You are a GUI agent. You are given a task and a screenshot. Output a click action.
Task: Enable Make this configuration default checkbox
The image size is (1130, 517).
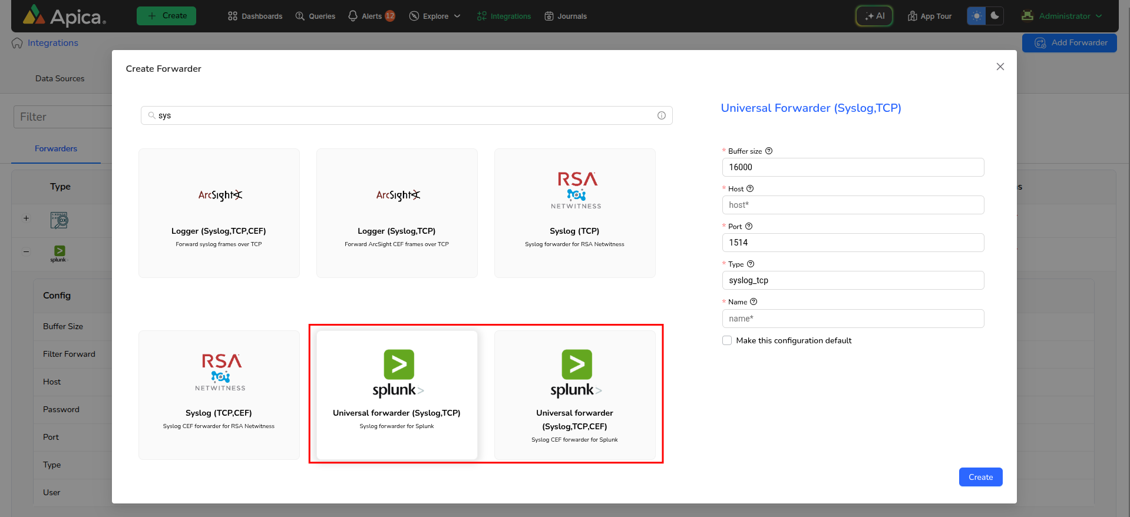pos(727,340)
